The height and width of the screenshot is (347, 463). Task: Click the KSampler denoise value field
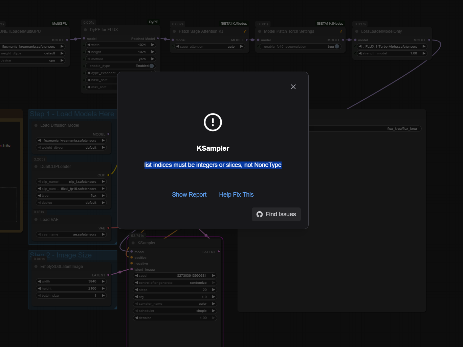(175, 318)
